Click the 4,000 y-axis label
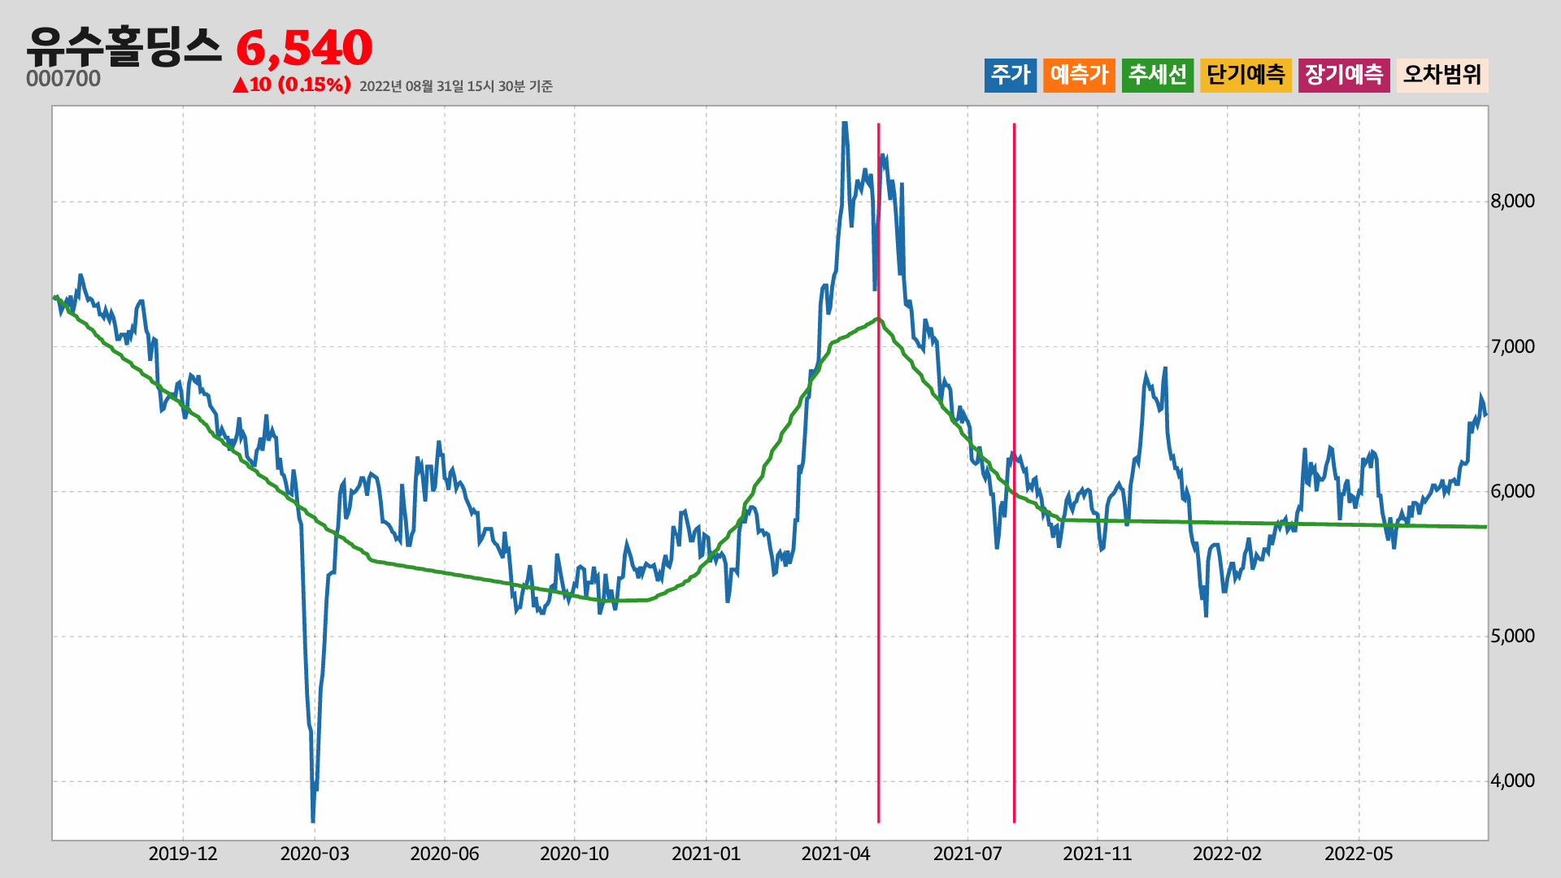Viewport: 1561px width, 878px height. click(x=1512, y=780)
